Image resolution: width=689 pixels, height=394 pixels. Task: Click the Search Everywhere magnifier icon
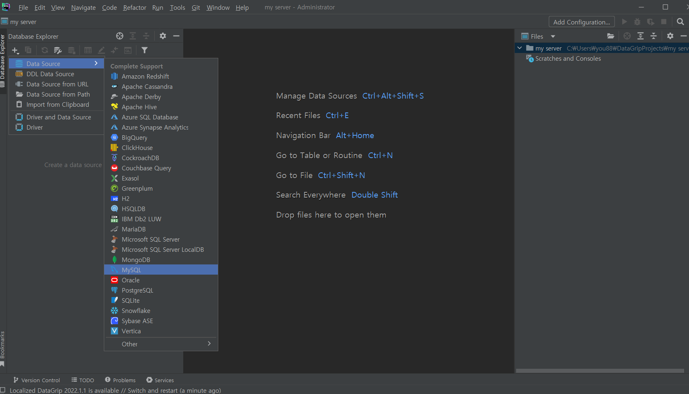point(680,22)
